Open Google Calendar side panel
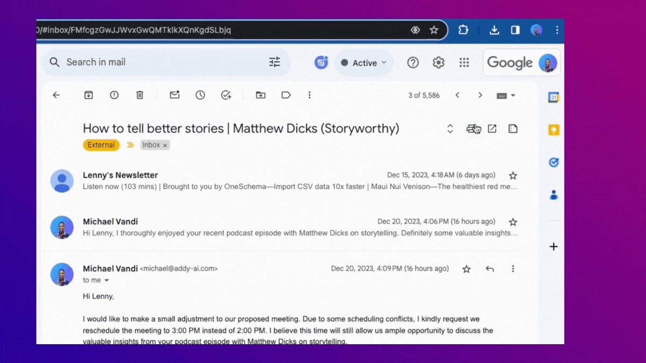Screen dimensions: 646x363 tap(553, 97)
